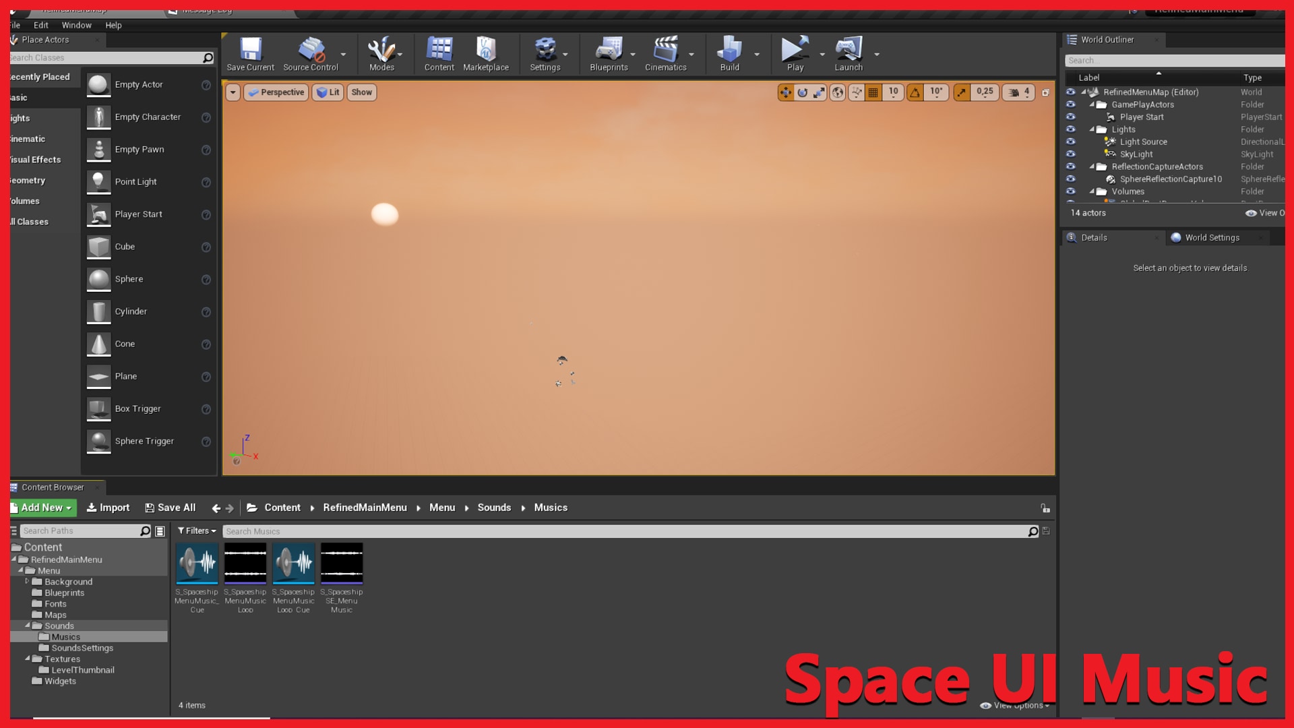
Task: Switch to the World Settings tab
Action: point(1211,237)
